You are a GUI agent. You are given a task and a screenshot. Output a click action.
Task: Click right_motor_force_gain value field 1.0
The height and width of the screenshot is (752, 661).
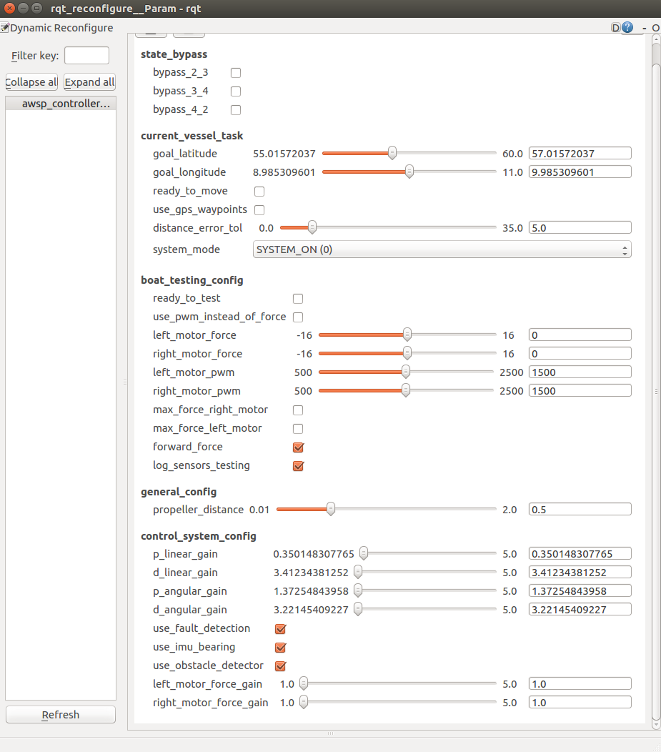click(580, 703)
